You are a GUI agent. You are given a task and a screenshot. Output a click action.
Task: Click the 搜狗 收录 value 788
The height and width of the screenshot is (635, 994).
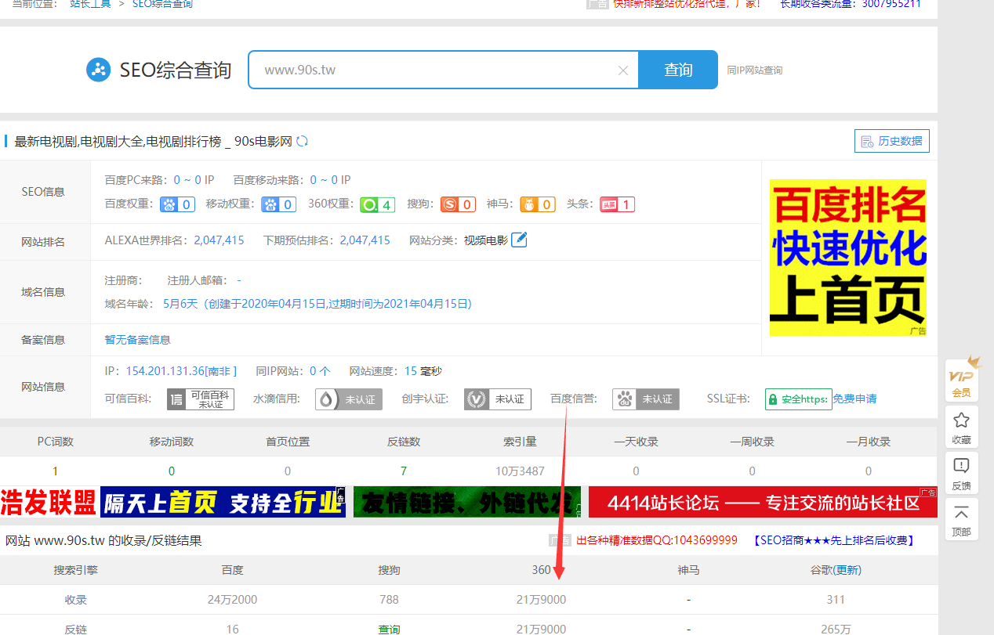click(x=389, y=600)
